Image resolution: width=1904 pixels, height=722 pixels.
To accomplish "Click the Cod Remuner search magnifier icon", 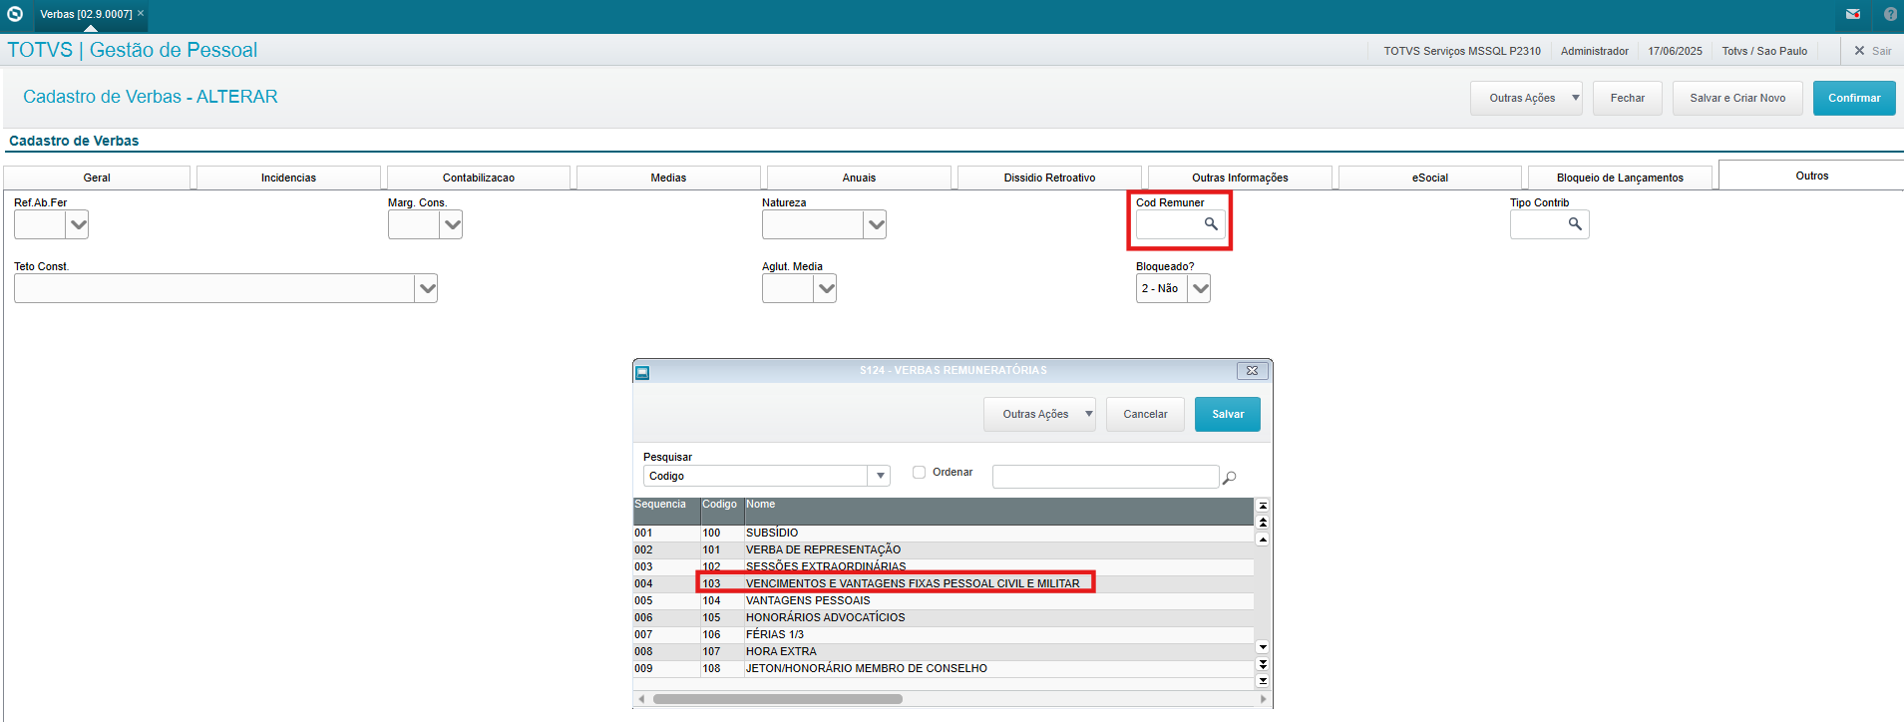I will [x=1210, y=224].
